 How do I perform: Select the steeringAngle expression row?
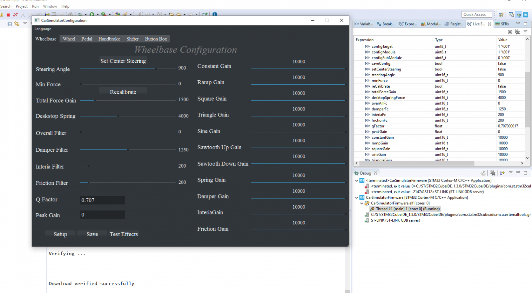(439, 75)
